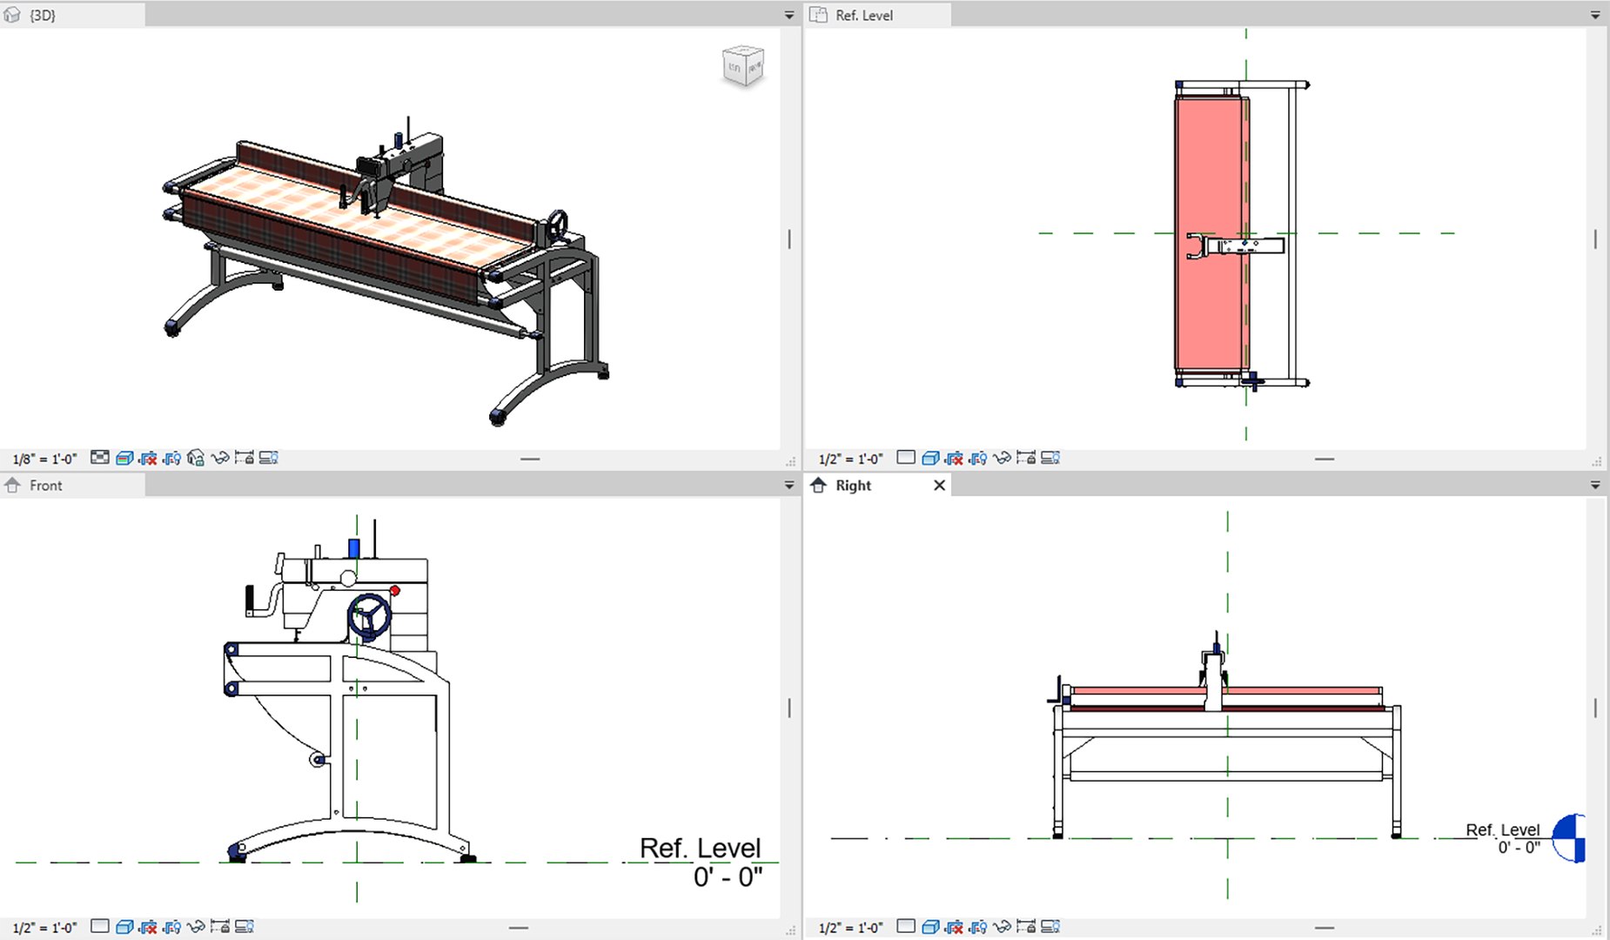Select the hand wheel in the Front view
Image resolution: width=1610 pixels, height=940 pixels.
tap(369, 616)
